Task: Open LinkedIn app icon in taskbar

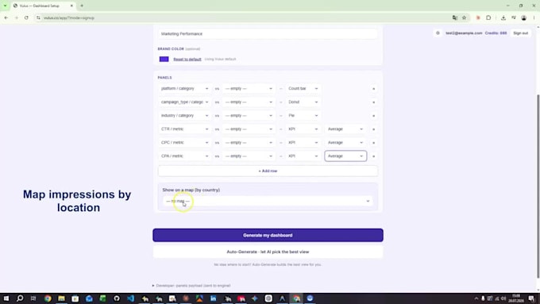Action: 213,298
